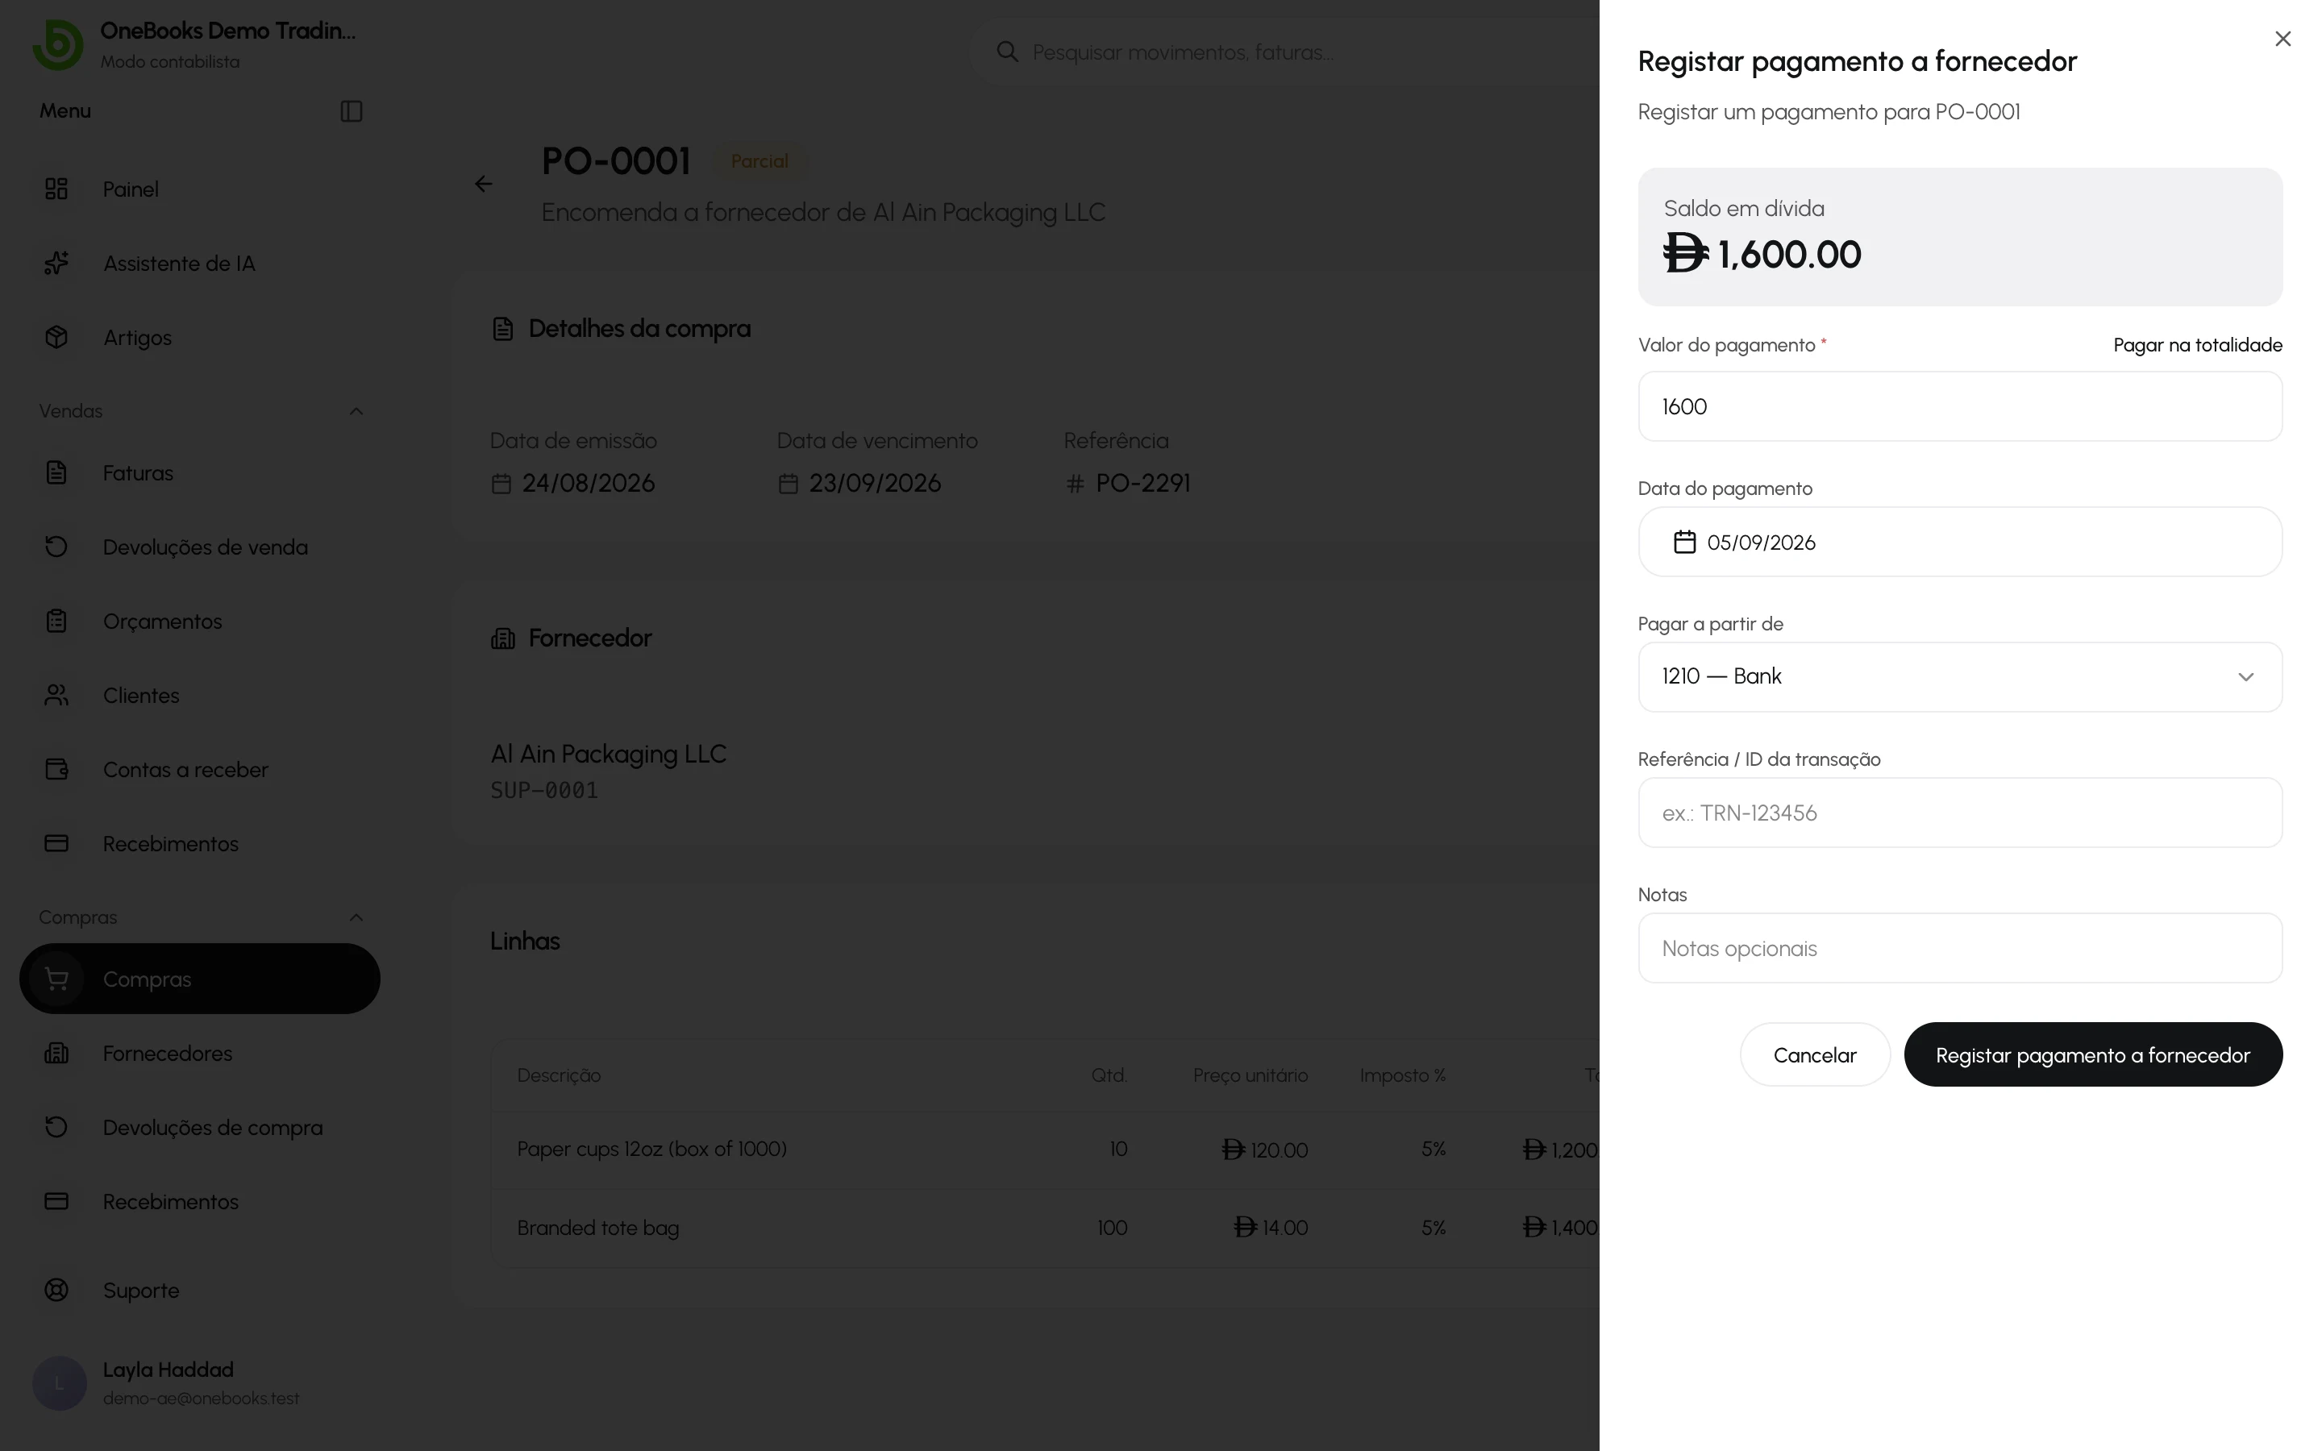Close the supplier payment panel
Viewport: 2322px width, 1451px height.
click(2282, 39)
